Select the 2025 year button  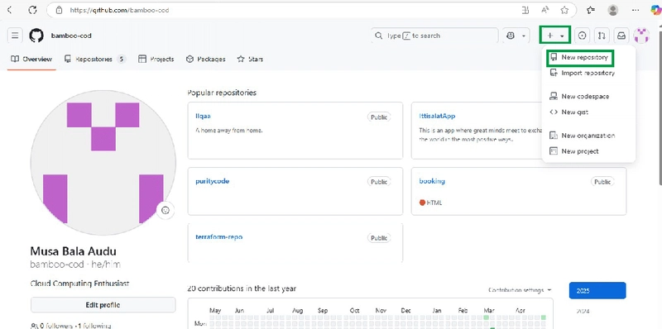click(597, 291)
